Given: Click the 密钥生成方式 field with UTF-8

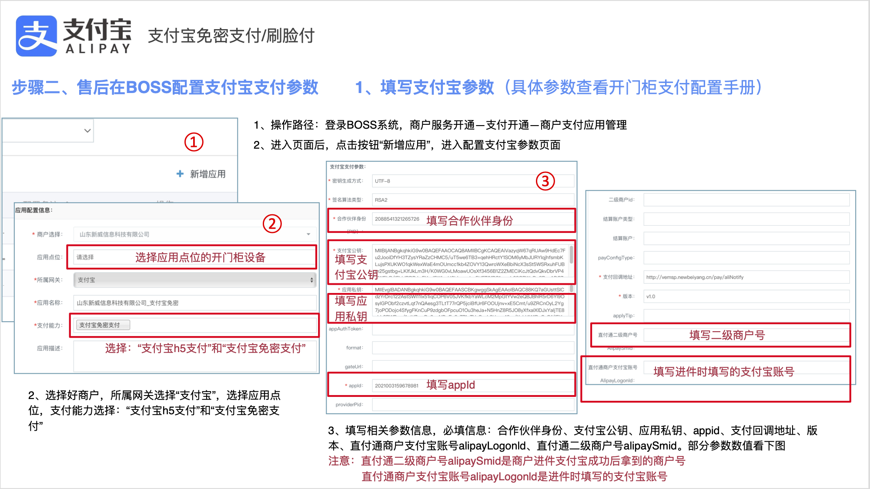Looking at the screenshot, I should [x=473, y=181].
